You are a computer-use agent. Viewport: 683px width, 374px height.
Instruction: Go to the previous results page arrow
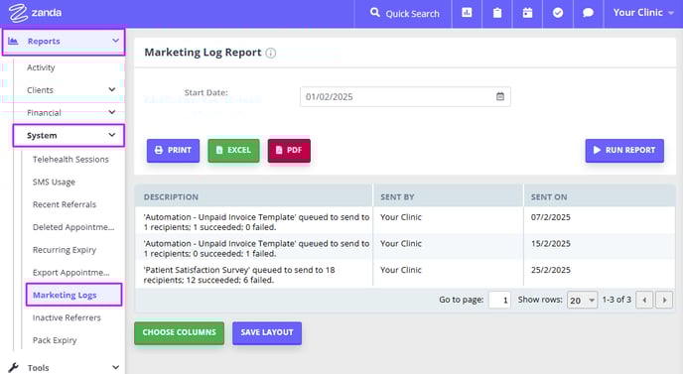click(644, 300)
